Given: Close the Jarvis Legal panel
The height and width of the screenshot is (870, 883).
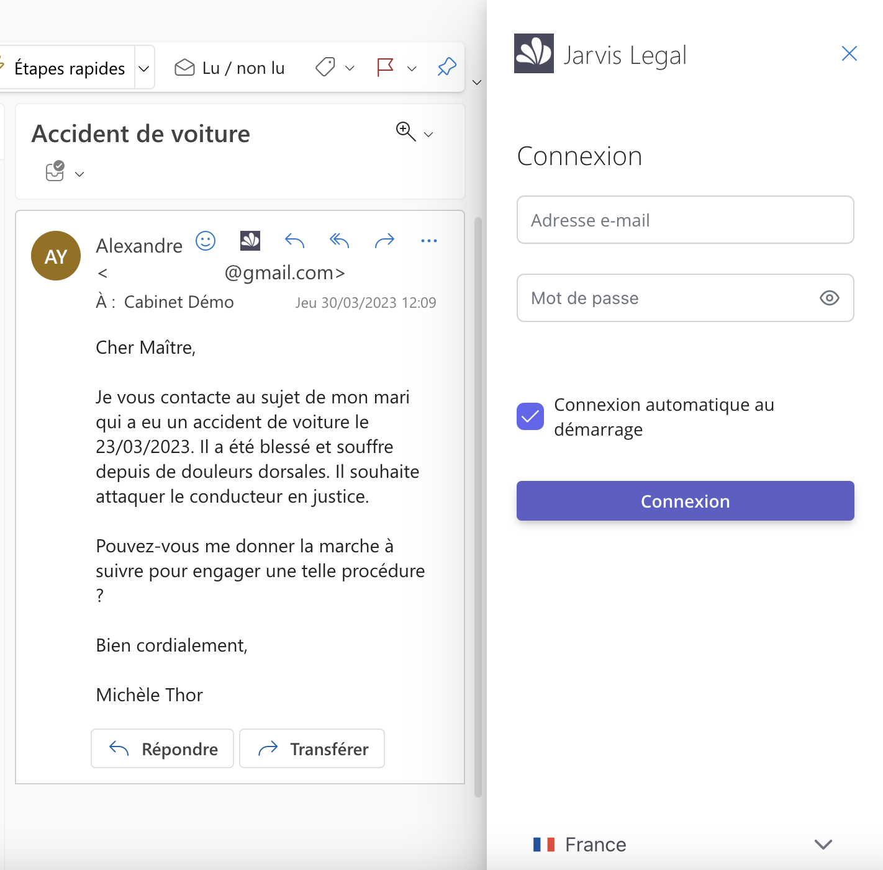Looking at the screenshot, I should [x=849, y=53].
